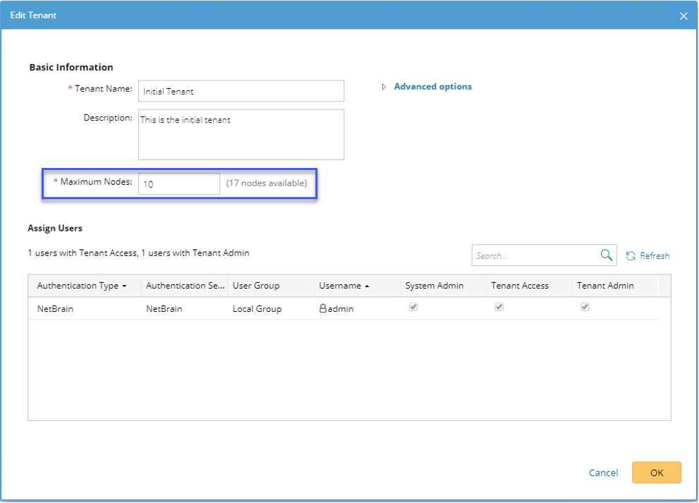Expand the Advanced options section

tap(432, 87)
